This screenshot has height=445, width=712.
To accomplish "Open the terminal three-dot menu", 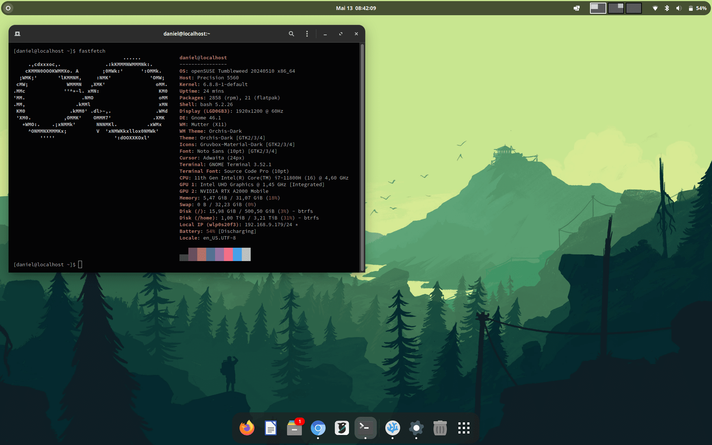I will click(x=307, y=34).
